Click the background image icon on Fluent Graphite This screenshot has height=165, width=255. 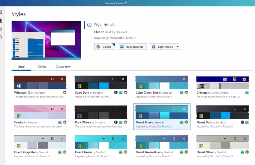pos(60,152)
